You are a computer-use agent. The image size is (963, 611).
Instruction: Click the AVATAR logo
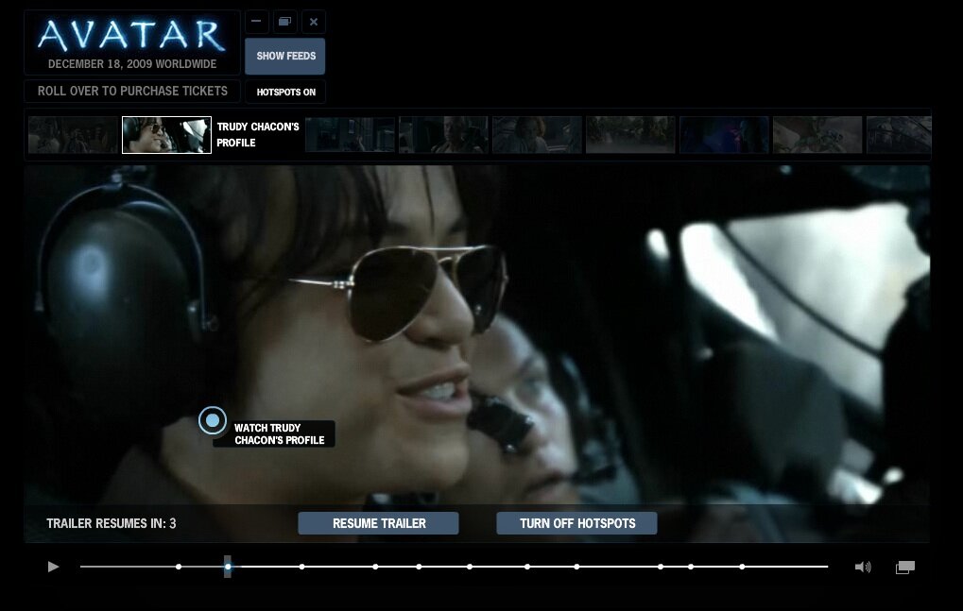131,35
